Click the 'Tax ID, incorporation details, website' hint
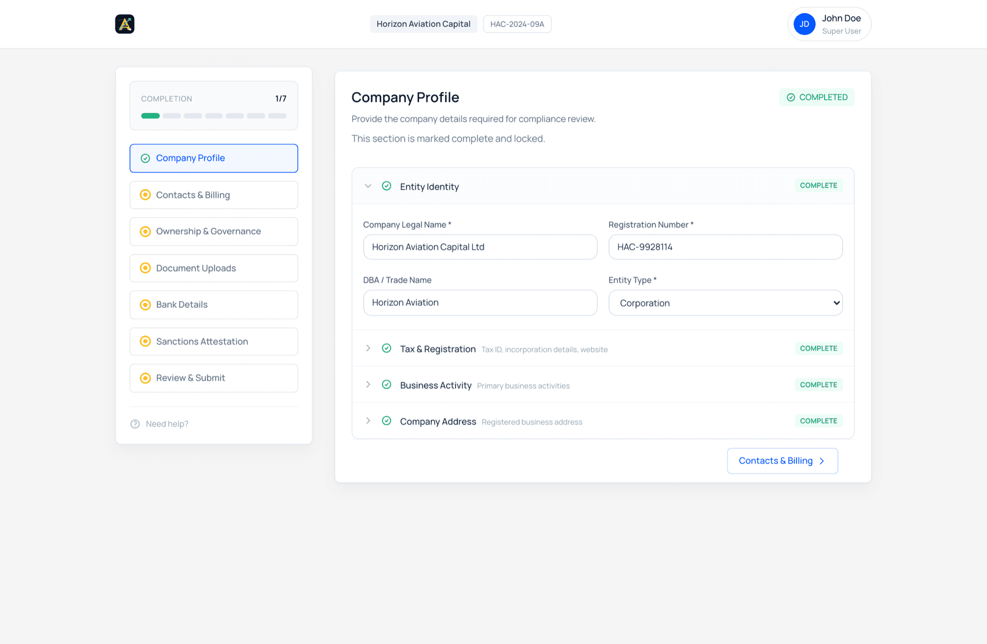The image size is (987, 644). pos(544,349)
